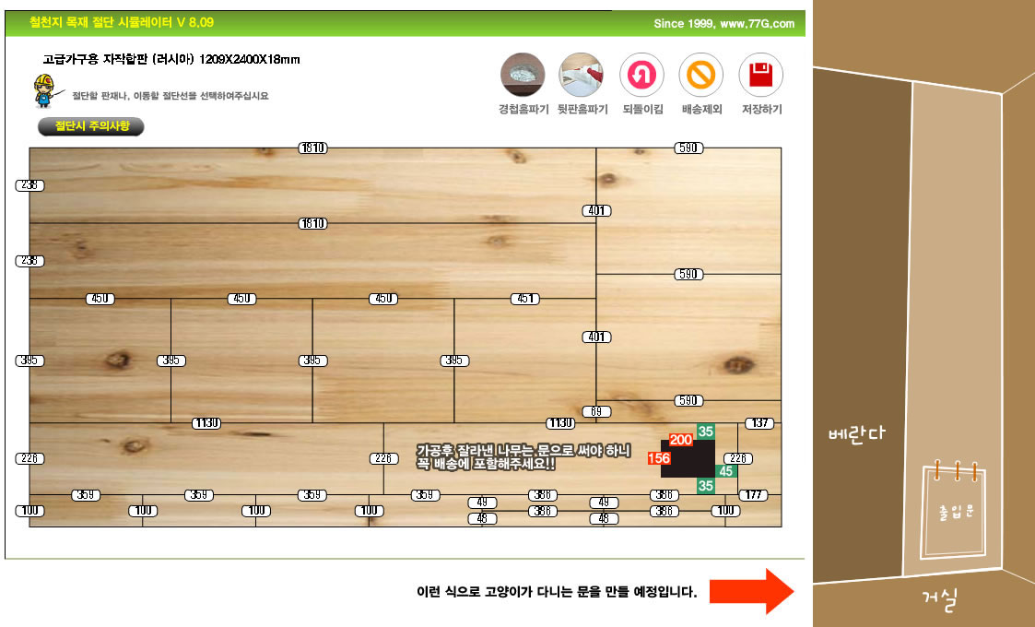
Task: Open the 절단시 주의사항 cutting notes button
Action: click(x=91, y=126)
